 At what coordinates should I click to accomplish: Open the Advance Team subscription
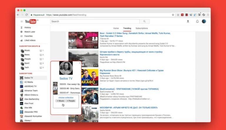31,91
